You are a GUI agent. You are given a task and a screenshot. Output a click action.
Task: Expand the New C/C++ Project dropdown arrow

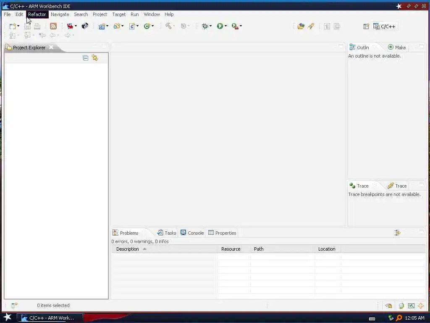107,26
